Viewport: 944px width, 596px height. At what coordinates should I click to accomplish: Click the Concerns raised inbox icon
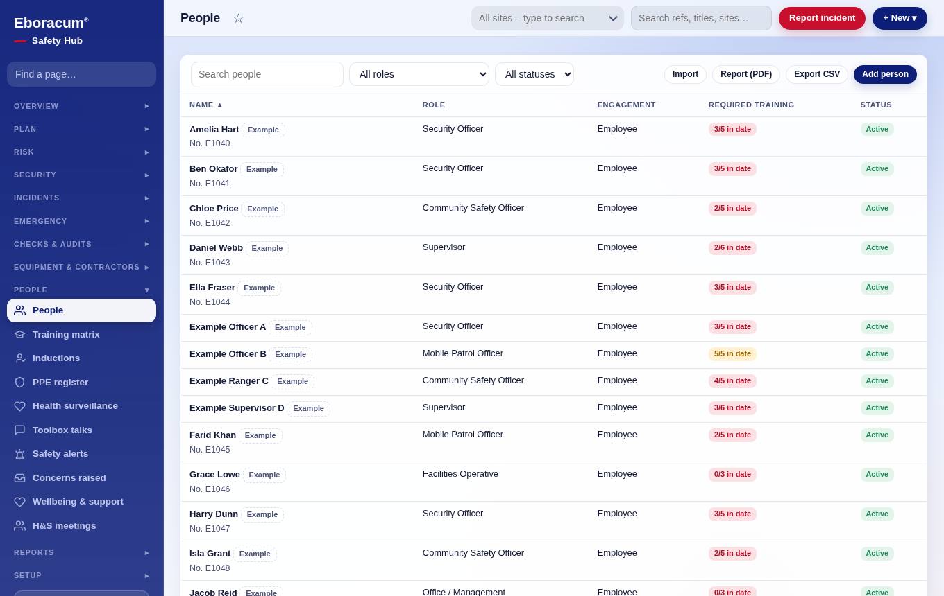coord(19,478)
